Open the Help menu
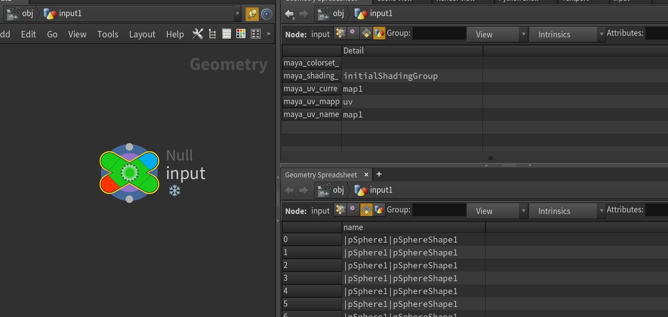 175,34
